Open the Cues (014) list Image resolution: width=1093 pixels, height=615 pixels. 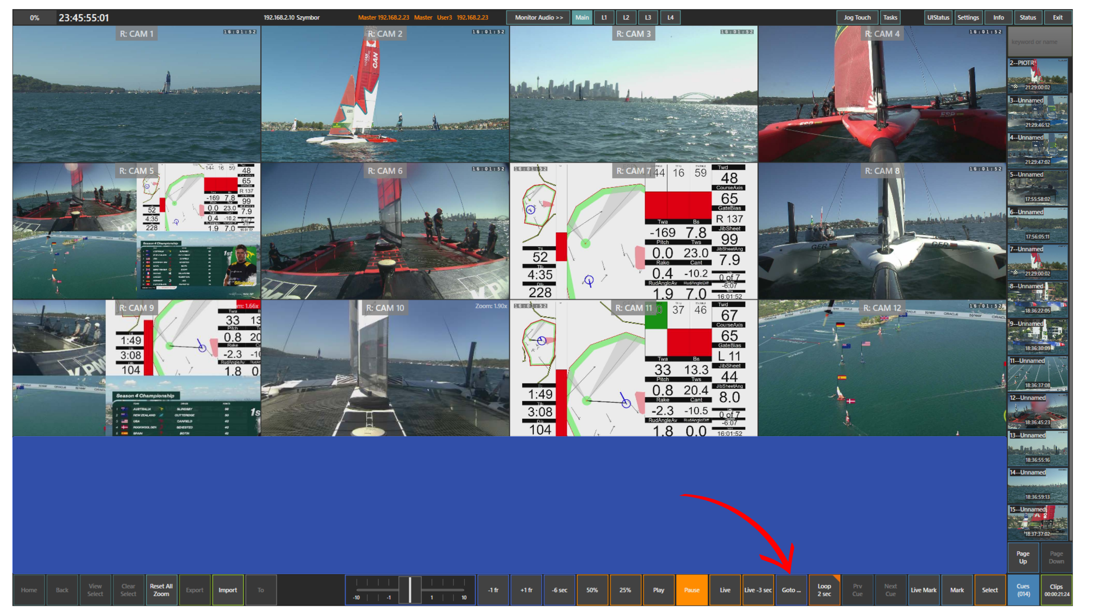click(1023, 590)
